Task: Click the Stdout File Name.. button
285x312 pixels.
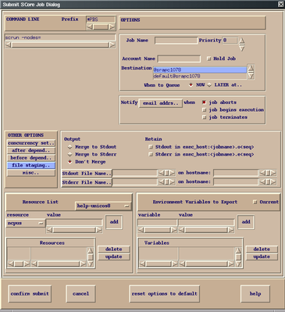Action: tap(87, 174)
